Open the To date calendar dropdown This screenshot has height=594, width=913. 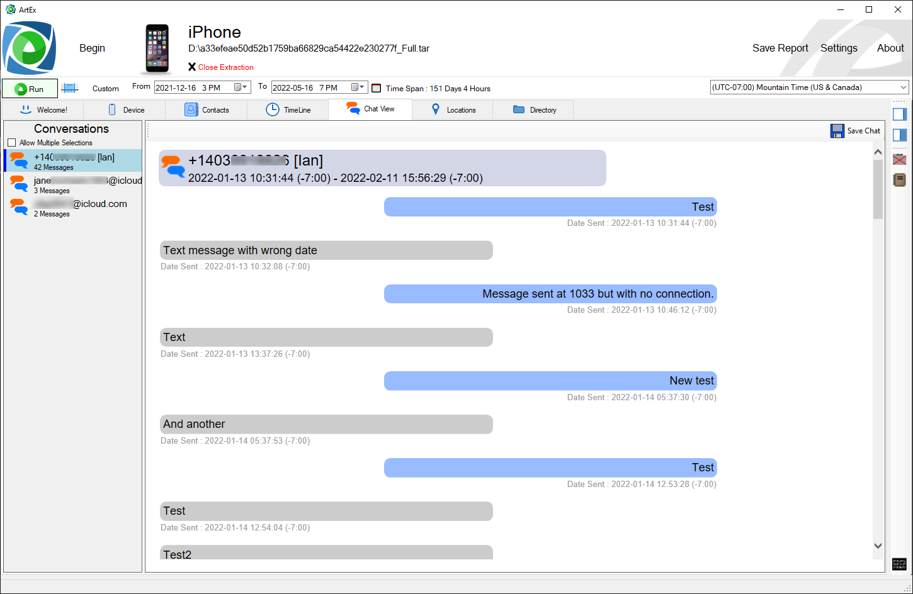pos(358,87)
